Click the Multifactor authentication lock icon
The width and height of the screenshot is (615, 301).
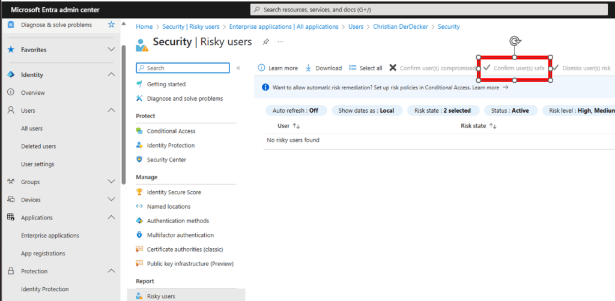tap(139, 235)
